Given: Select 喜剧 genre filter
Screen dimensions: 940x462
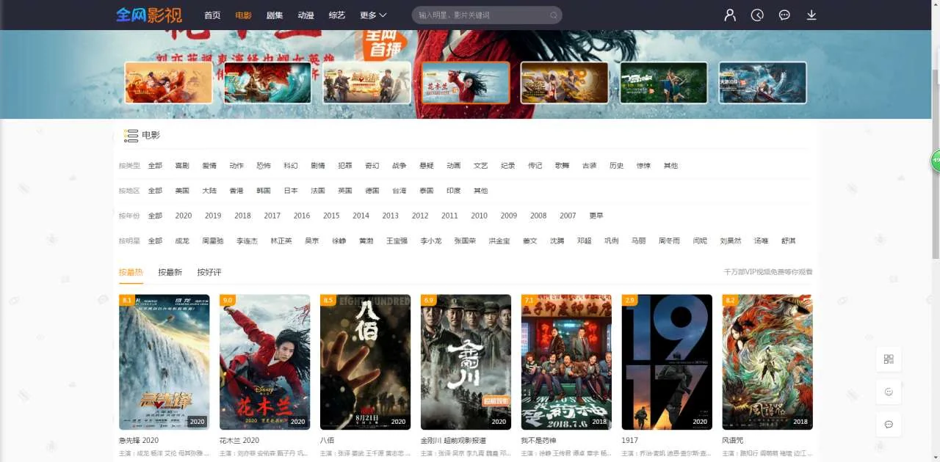Looking at the screenshot, I should coord(182,166).
